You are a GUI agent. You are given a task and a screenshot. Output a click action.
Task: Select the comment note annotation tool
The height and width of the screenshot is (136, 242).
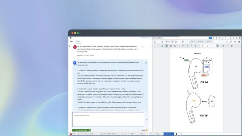(183, 46)
